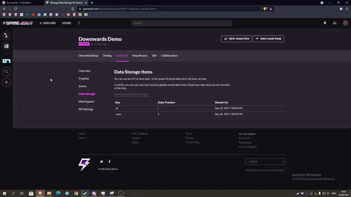Click the View Analytics button
This screenshot has height=197, width=351.
tap(236, 39)
